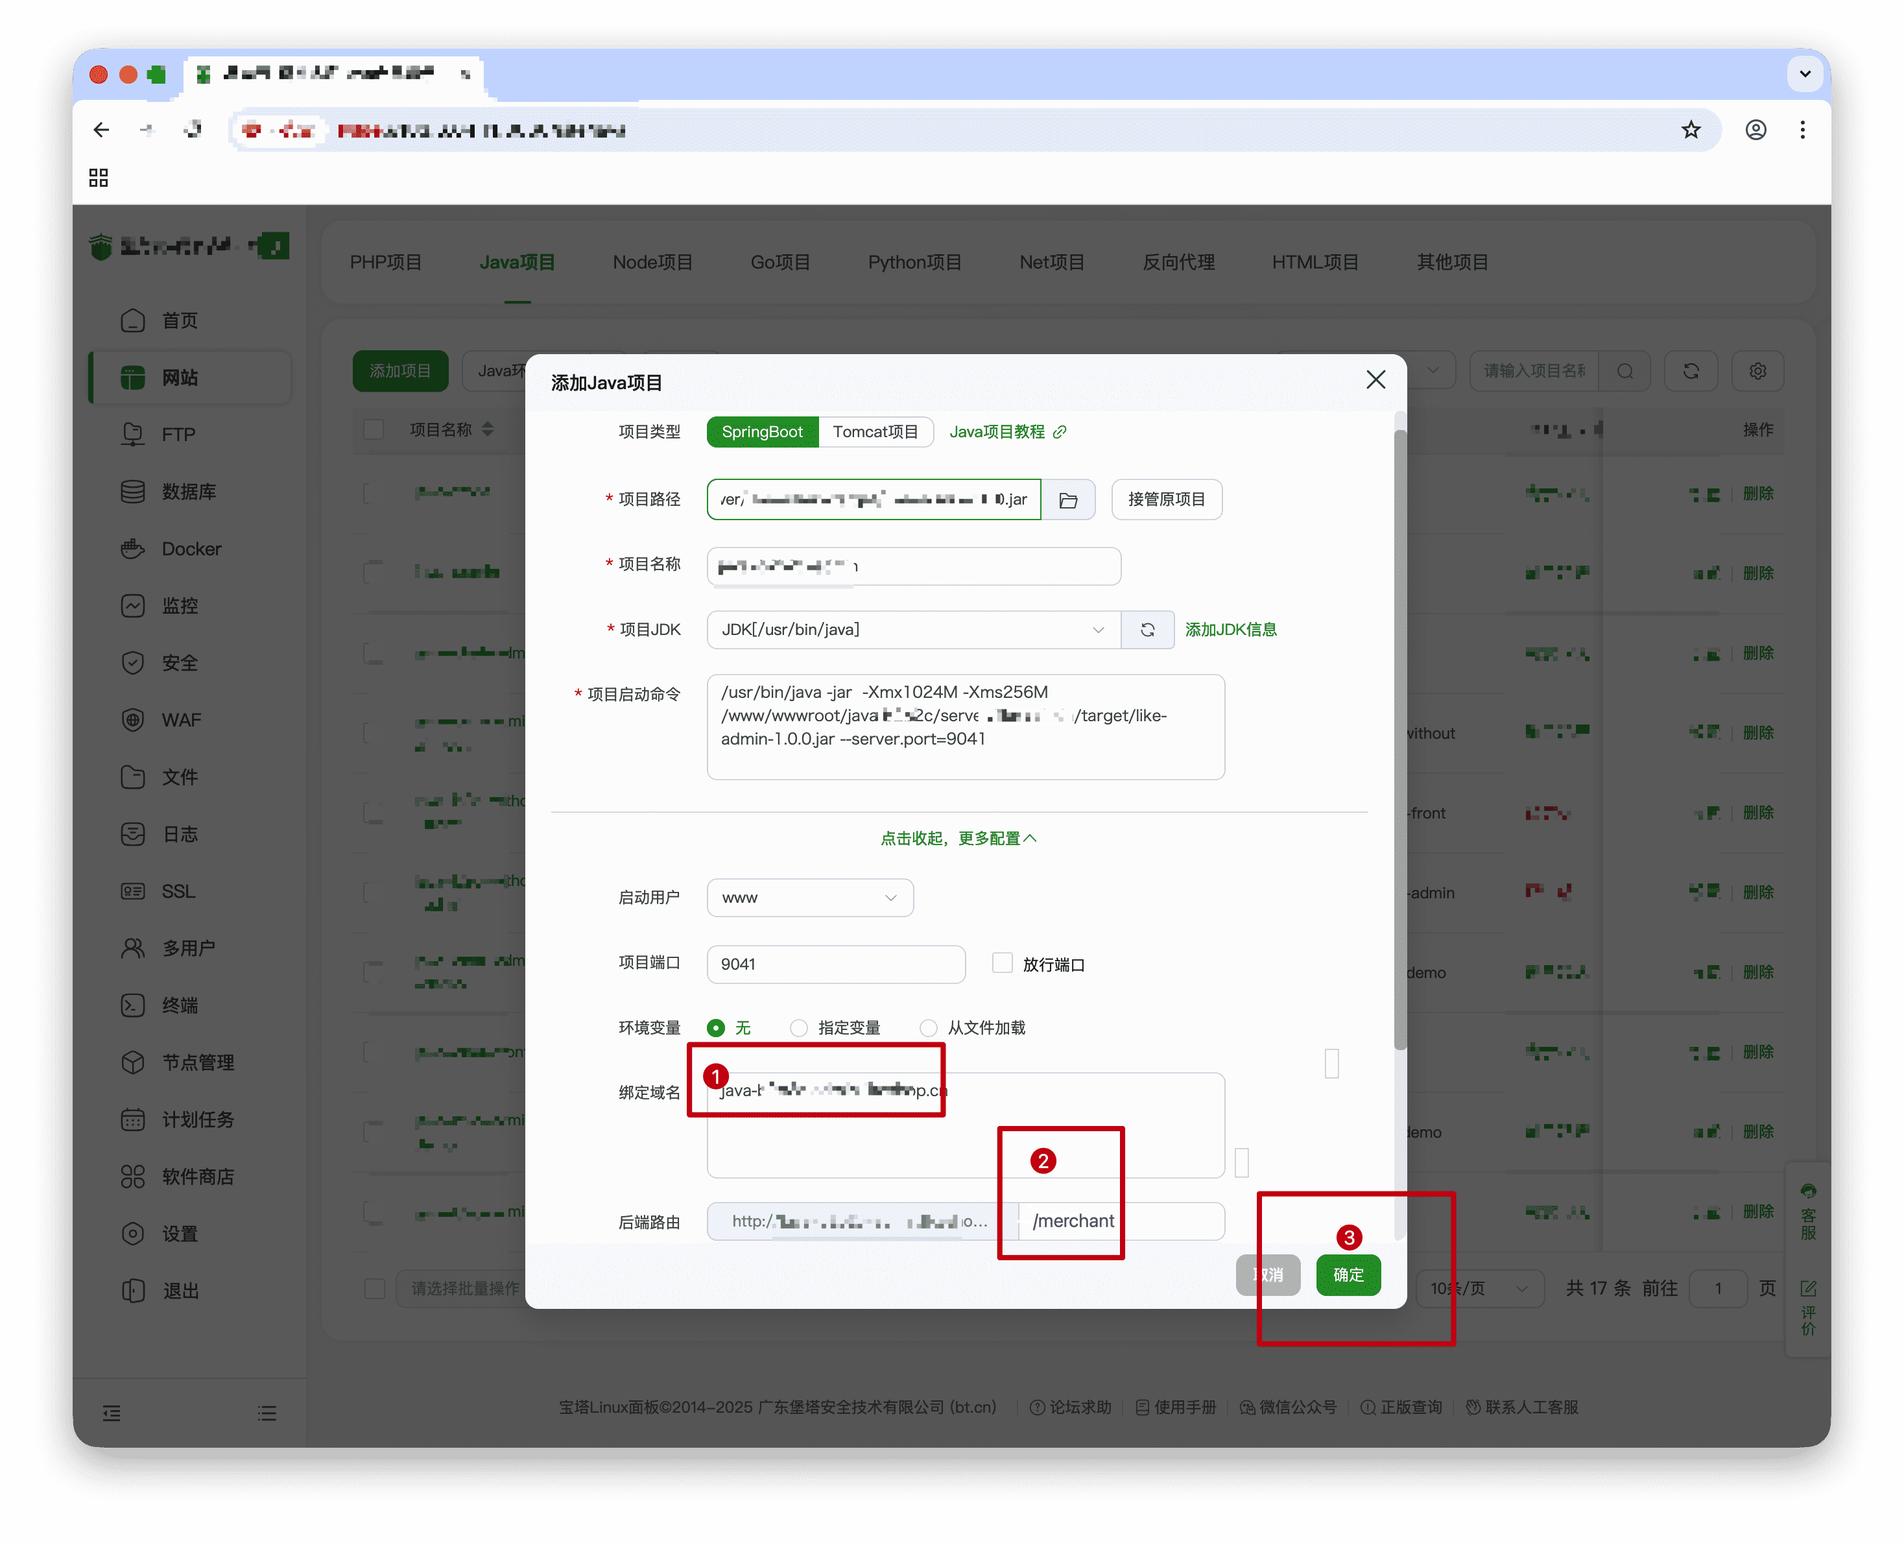Open the 终端 terminal sidebar icon
Viewport: 1904px width, 1545px height.
132,1005
